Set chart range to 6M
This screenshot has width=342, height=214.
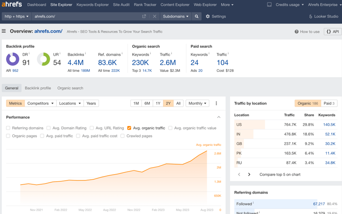(147, 103)
